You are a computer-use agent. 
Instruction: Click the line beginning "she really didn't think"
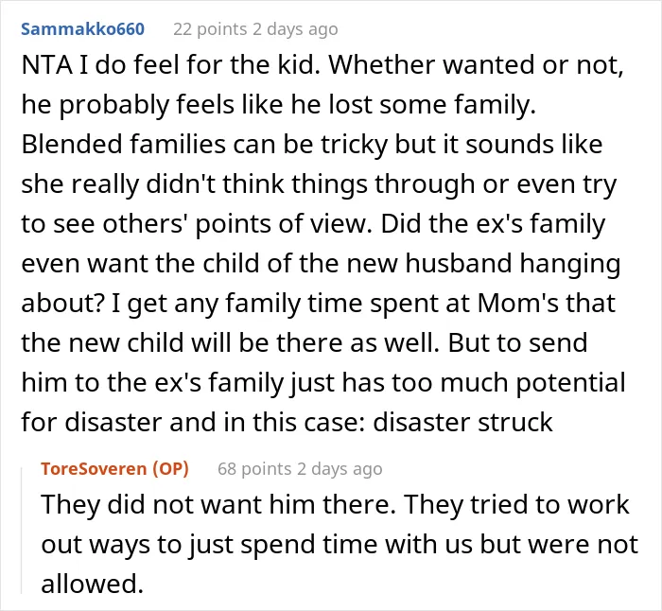319,184
